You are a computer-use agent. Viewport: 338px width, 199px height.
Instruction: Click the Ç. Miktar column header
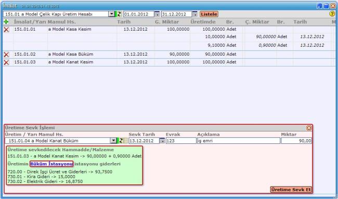click(x=257, y=22)
